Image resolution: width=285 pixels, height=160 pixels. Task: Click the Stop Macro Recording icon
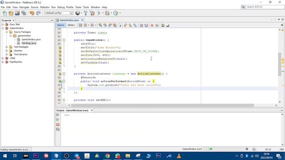pyautogui.click(x=157, y=25)
